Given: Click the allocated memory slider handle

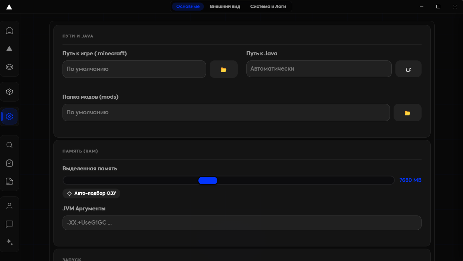Looking at the screenshot, I should click(x=208, y=180).
